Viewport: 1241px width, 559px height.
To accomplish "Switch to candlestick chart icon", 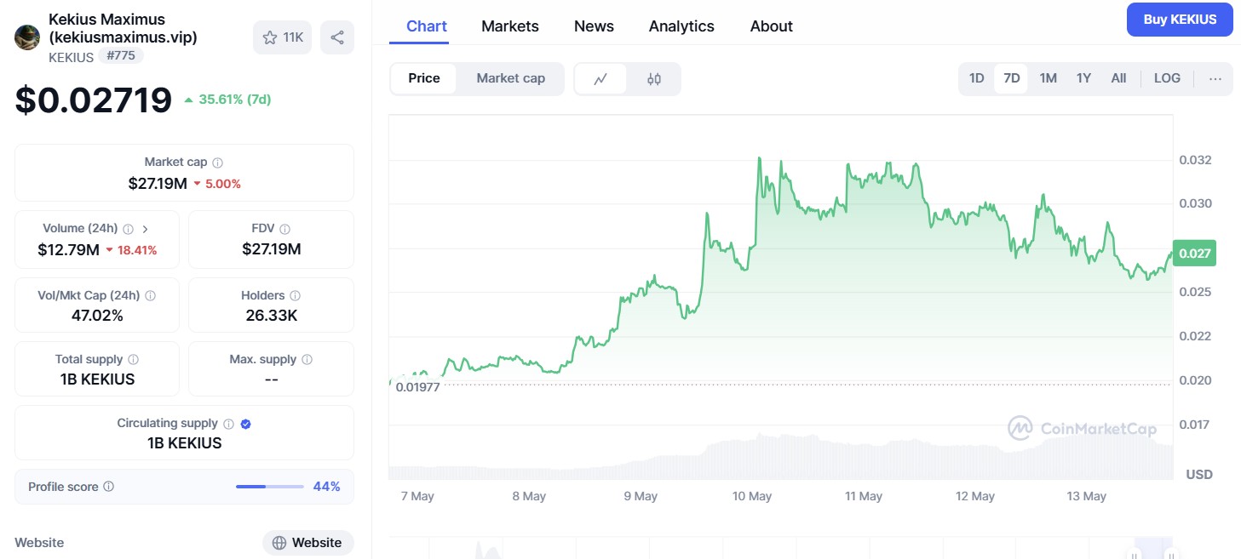I will pos(653,79).
